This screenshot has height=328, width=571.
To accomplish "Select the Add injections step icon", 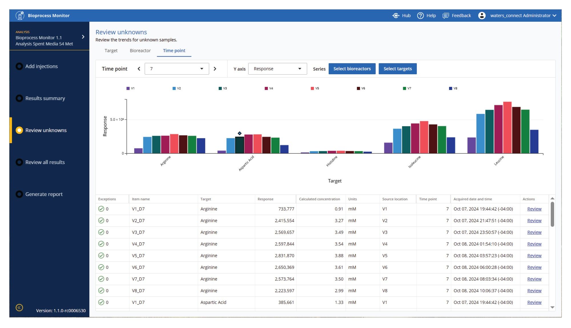I will click(x=19, y=66).
